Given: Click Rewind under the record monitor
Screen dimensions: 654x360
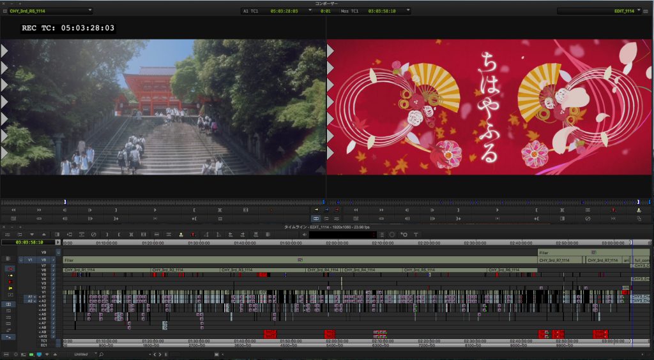Looking at the screenshot, I should (x=356, y=210).
